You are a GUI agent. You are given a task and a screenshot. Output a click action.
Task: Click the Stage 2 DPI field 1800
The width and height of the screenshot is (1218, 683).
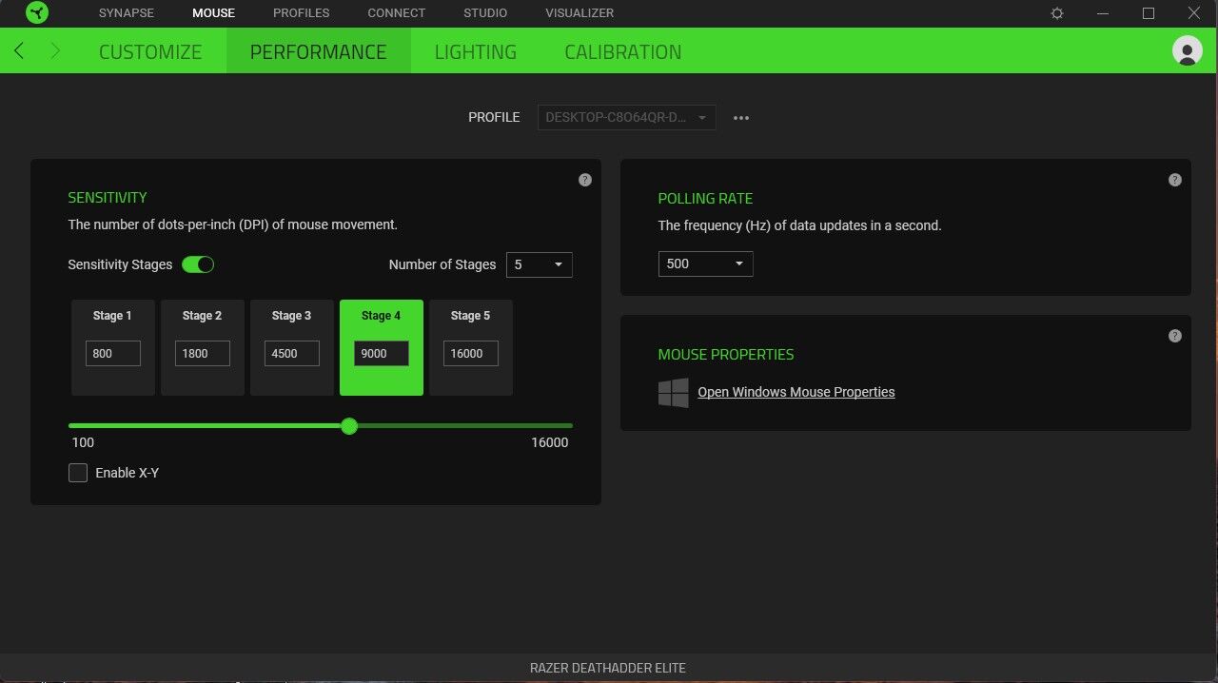coord(203,353)
